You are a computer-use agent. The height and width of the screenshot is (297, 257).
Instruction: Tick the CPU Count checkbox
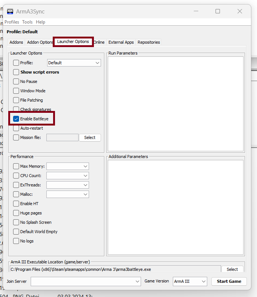pos(16,176)
